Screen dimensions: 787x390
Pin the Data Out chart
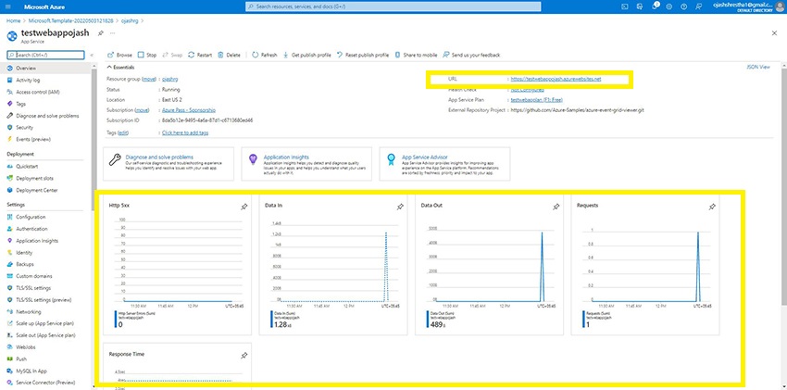pyautogui.click(x=556, y=207)
